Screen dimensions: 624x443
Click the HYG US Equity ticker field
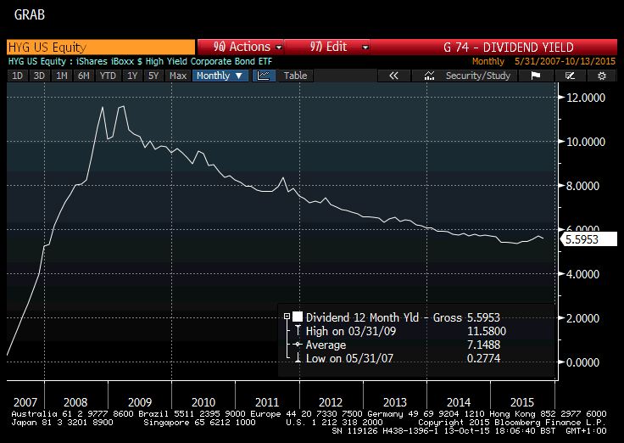tap(101, 47)
